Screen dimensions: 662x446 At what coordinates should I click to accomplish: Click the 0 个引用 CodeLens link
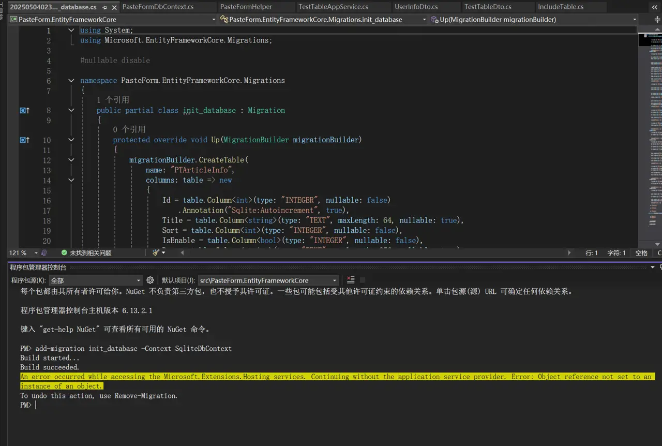(129, 129)
